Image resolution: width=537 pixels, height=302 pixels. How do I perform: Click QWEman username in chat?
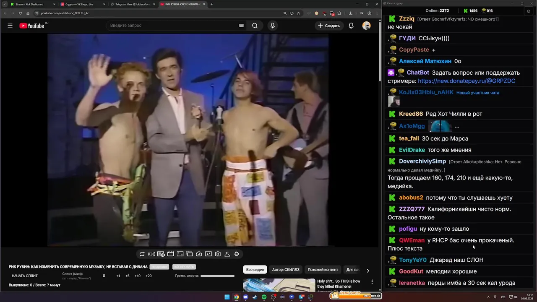(x=412, y=240)
